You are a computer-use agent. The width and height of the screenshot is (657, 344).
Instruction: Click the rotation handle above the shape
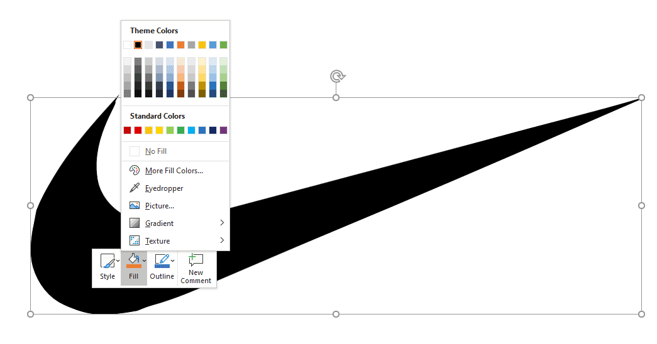(x=337, y=76)
